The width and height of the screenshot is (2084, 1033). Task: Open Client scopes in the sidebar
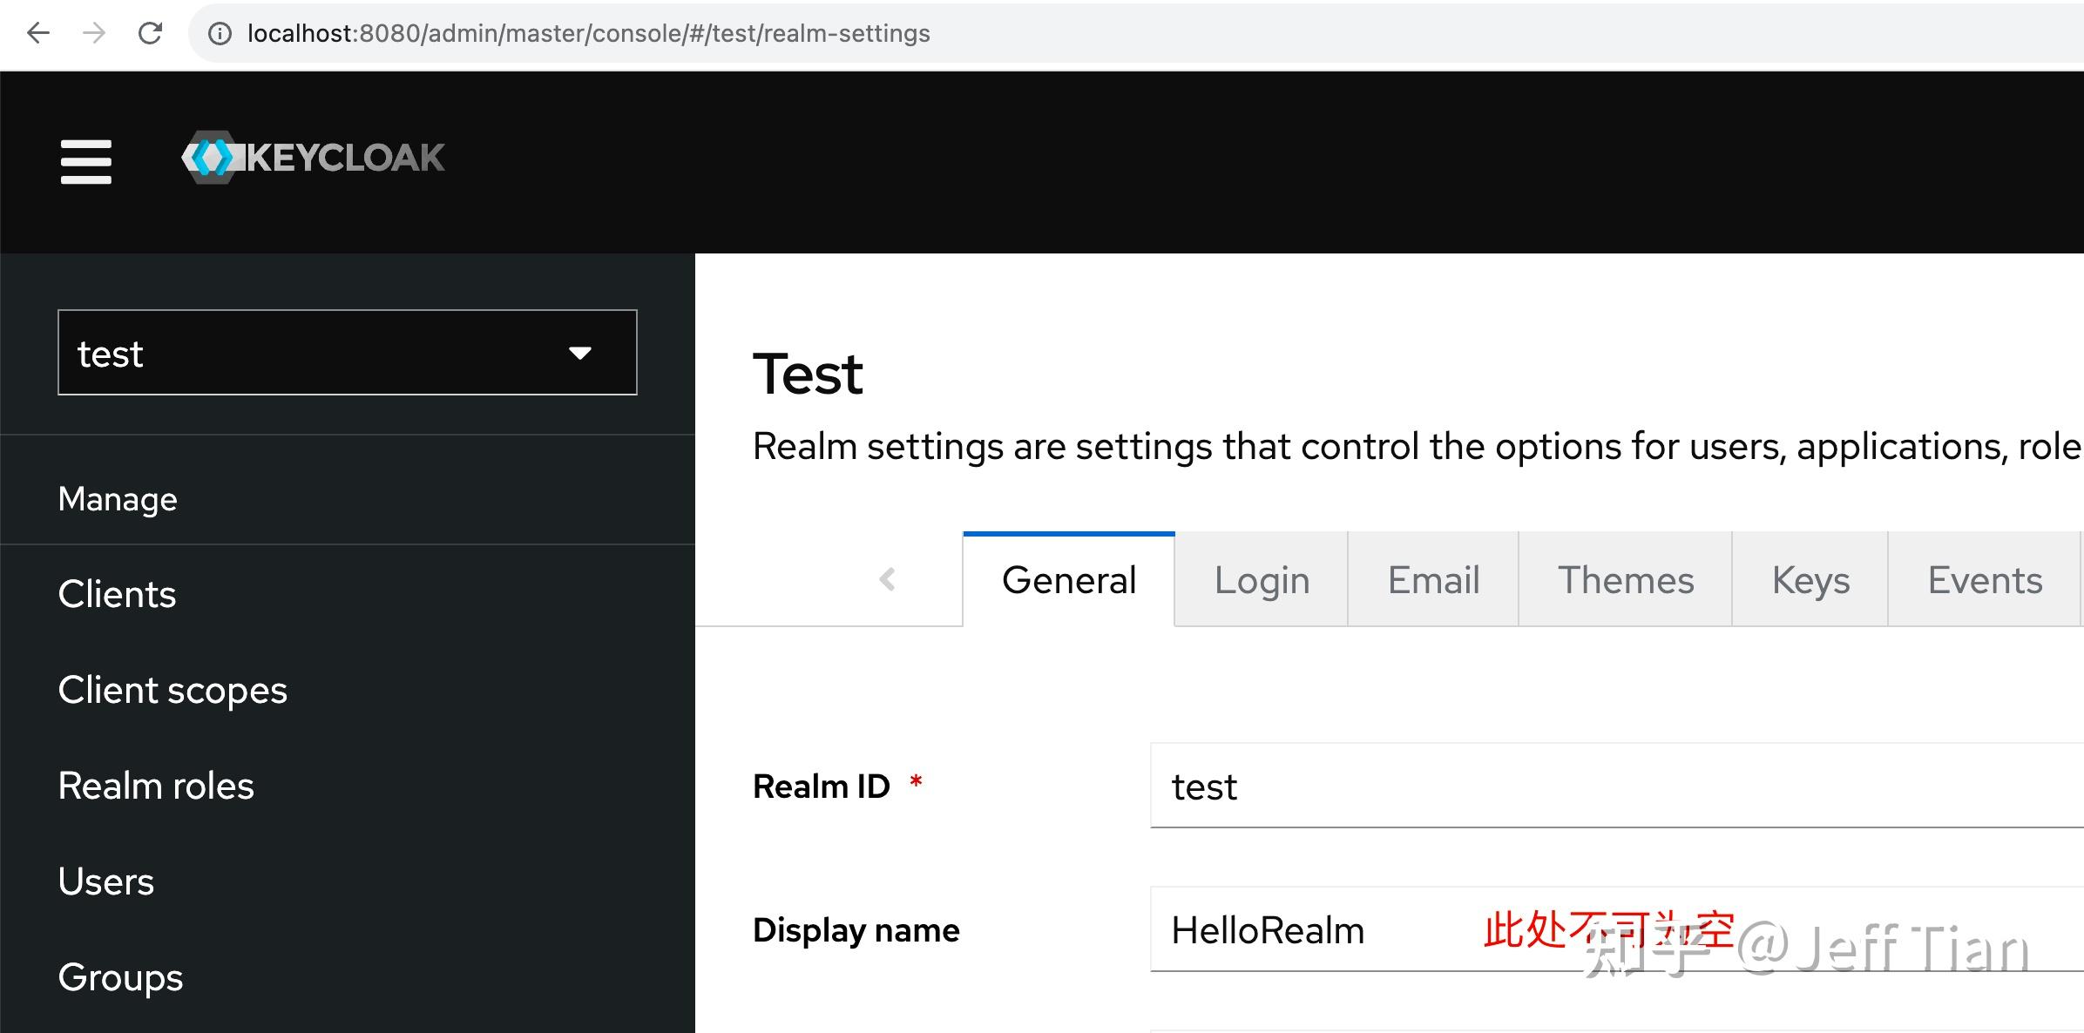(x=173, y=690)
